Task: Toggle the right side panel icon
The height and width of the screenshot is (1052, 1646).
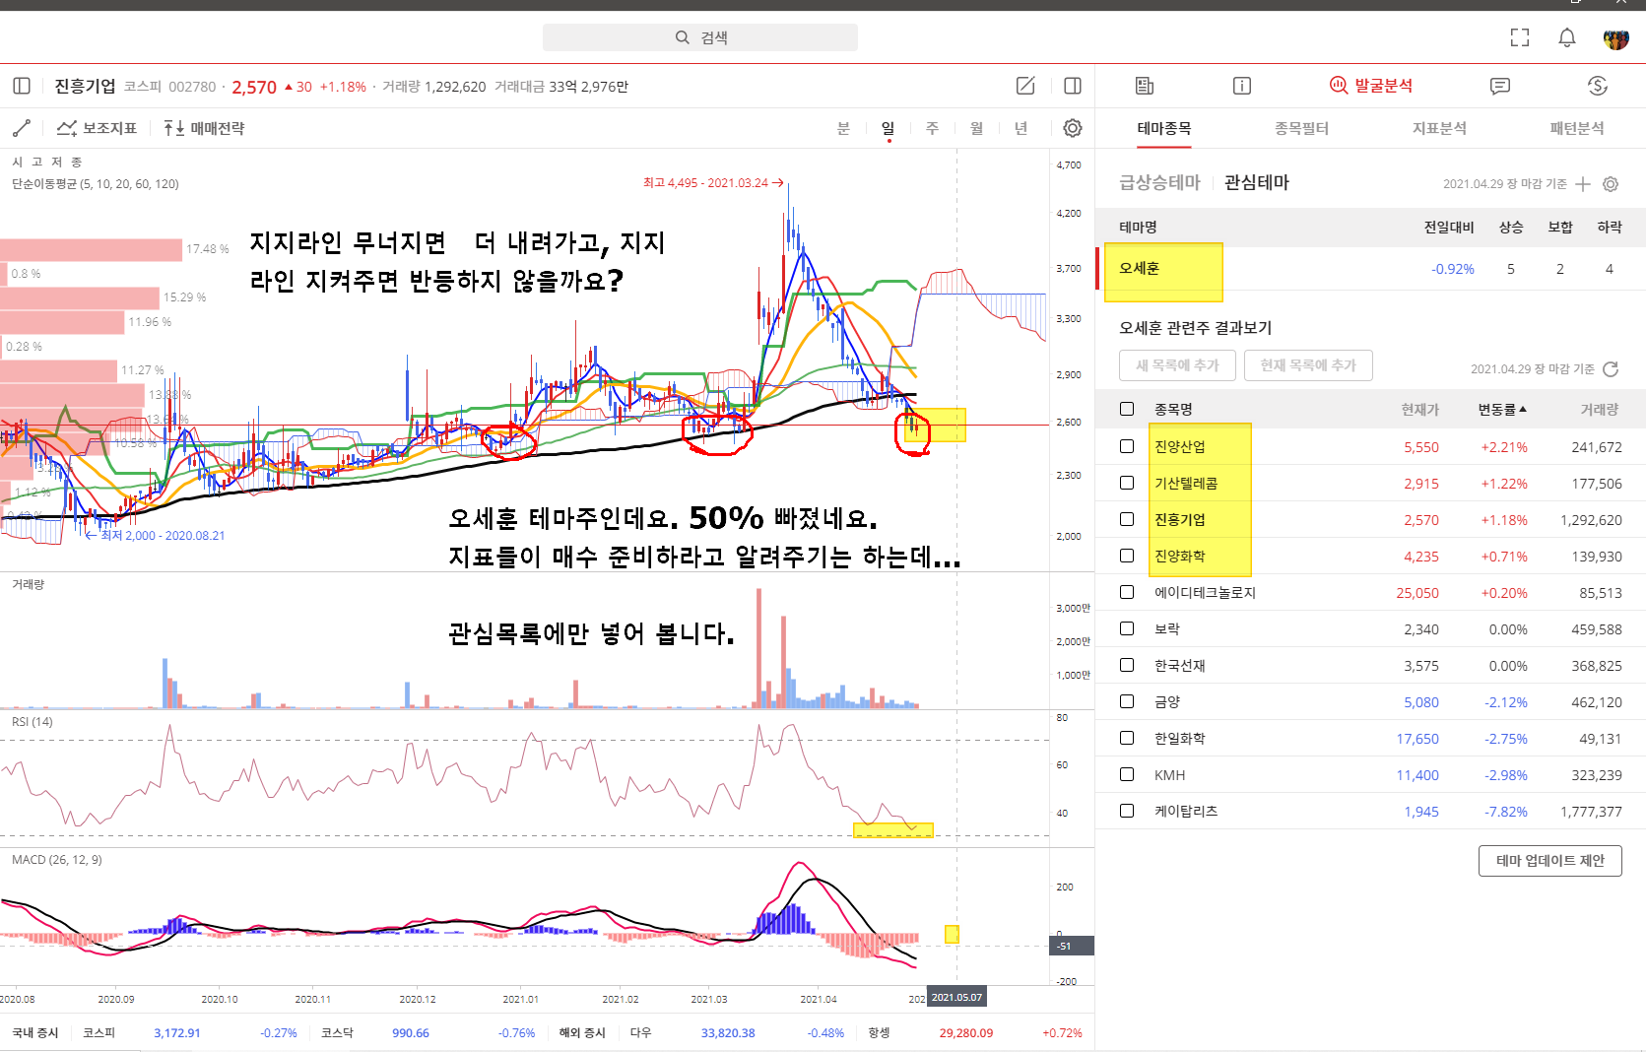Action: tap(1073, 86)
